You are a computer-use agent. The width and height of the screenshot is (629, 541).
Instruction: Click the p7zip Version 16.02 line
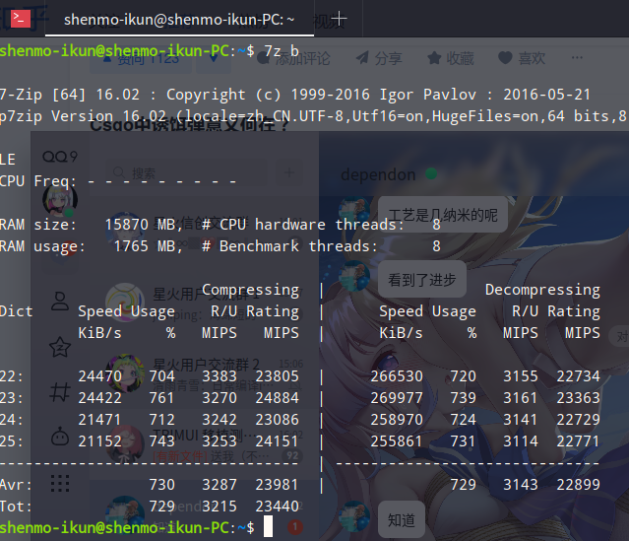click(x=314, y=116)
